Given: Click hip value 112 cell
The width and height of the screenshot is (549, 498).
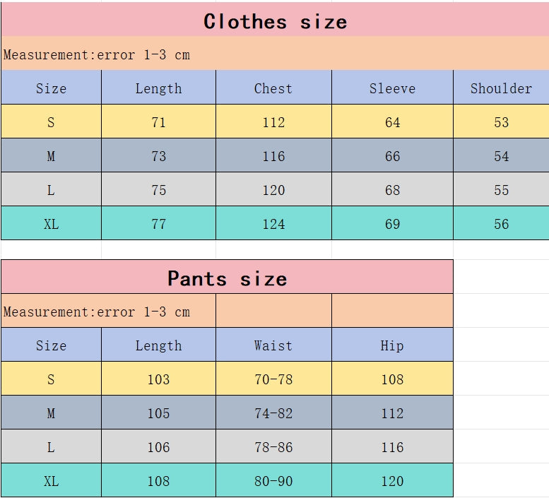Looking at the screenshot, I should (392, 413).
